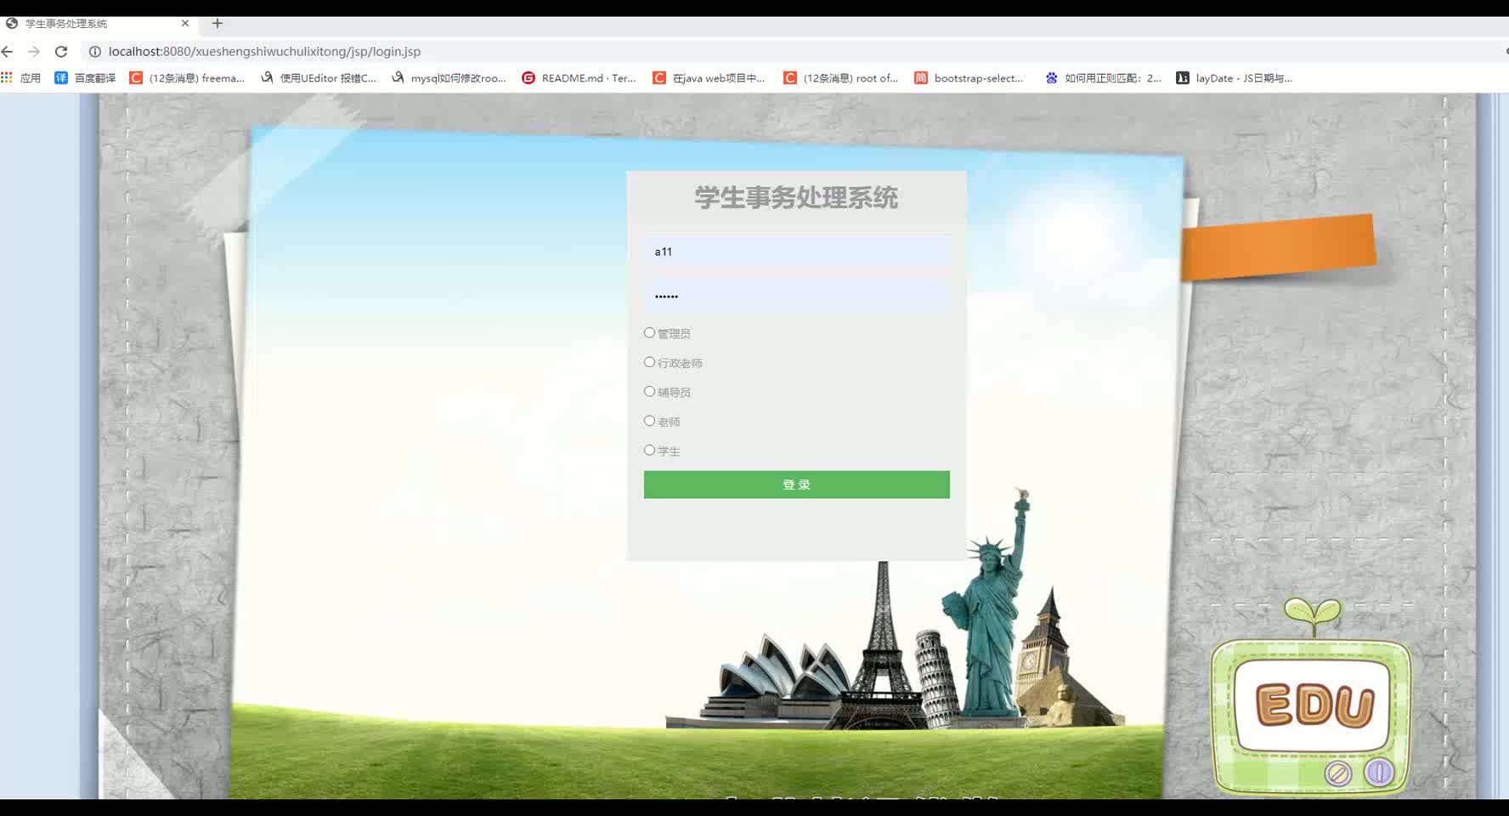Open the layDate - JS日期 bookmark
The height and width of the screenshot is (816, 1509).
coord(1234,78)
